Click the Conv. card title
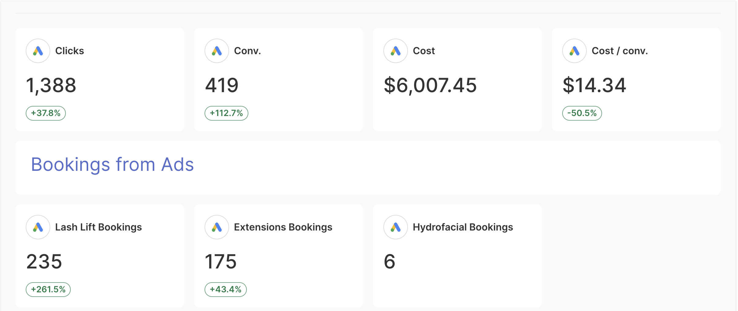The width and height of the screenshot is (738, 311). tap(247, 51)
